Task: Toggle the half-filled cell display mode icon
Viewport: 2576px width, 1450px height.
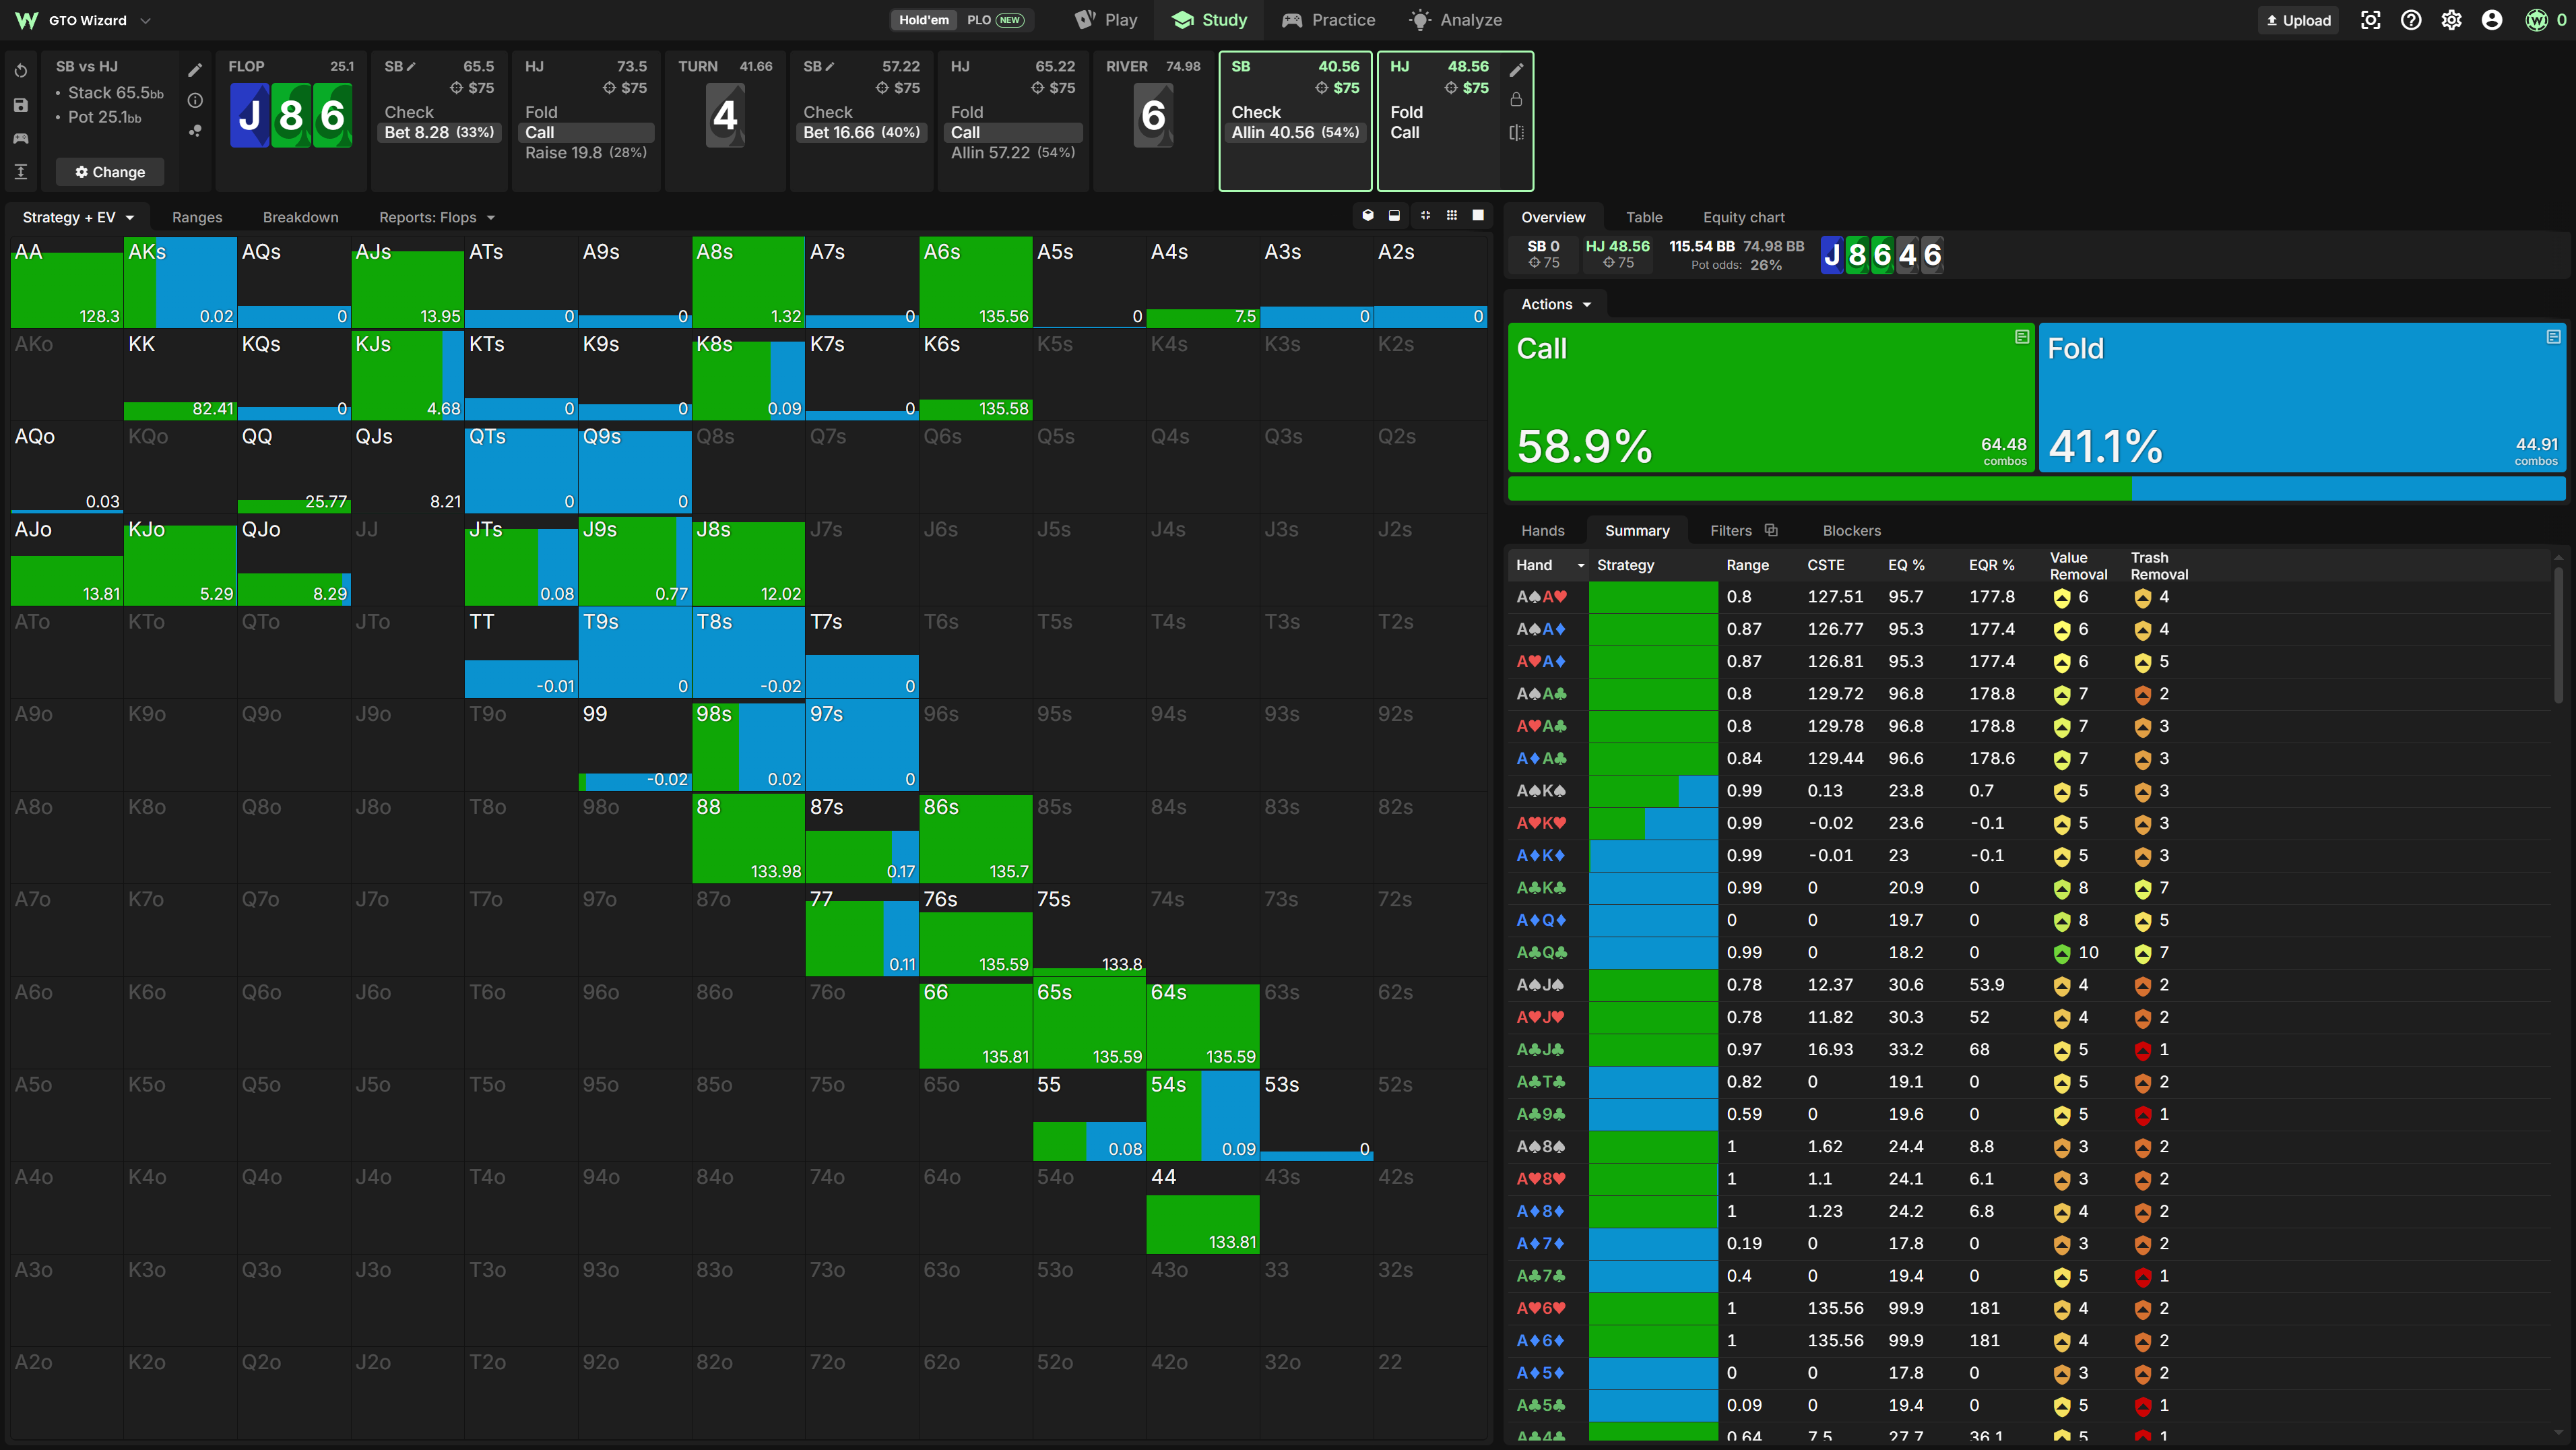Action: pos(1394,216)
